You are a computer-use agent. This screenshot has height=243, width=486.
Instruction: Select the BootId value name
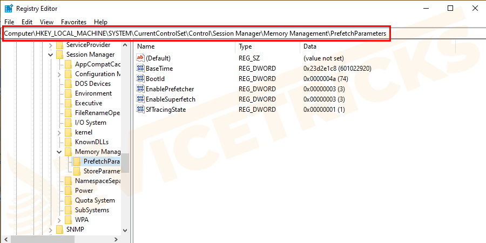coord(156,79)
